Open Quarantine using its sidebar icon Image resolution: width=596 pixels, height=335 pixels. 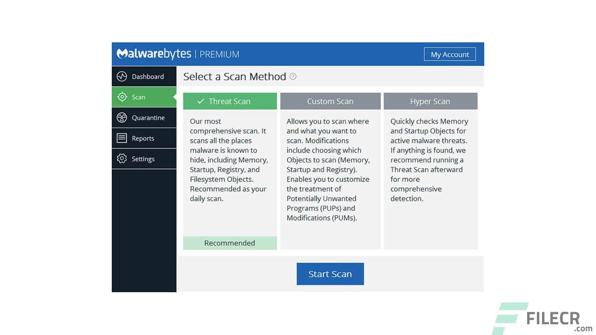click(x=122, y=117)
